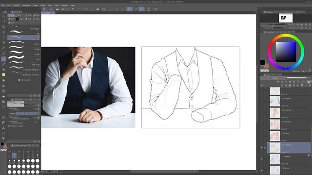Click the Add sub tool button
312x175 pixels.
(x=24, y=80)
